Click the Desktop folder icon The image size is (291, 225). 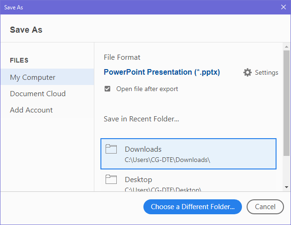point(111,179)
